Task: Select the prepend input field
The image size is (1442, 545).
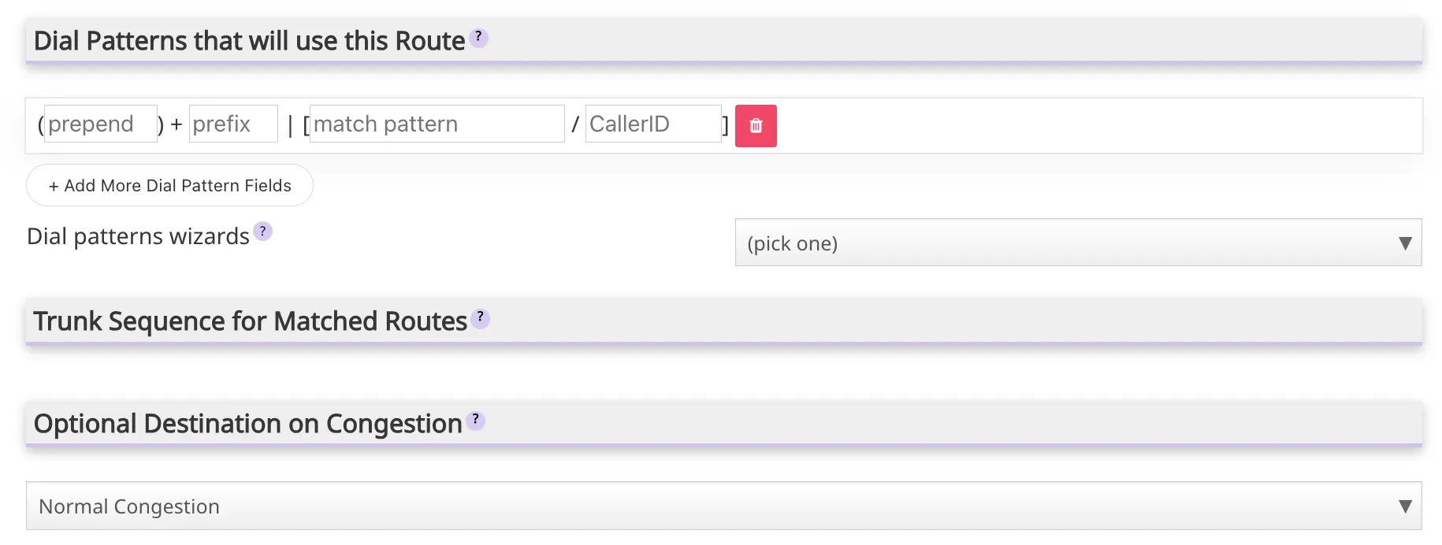Action: [100, 124]
